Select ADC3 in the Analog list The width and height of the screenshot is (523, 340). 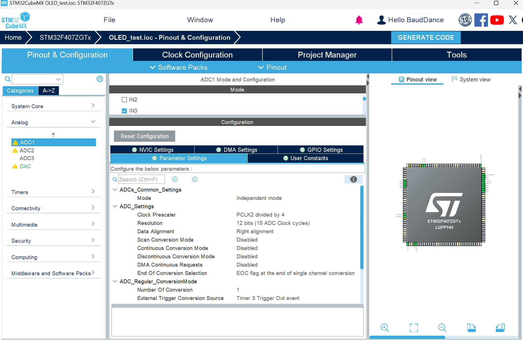pyautogui.click(x=27, y=158)
